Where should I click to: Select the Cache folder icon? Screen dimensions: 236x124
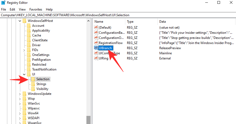(x=29, y=35)
